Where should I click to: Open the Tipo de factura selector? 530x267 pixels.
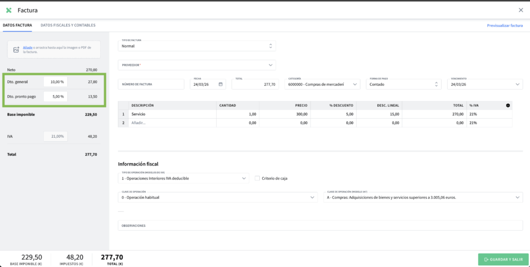(196, 46)
